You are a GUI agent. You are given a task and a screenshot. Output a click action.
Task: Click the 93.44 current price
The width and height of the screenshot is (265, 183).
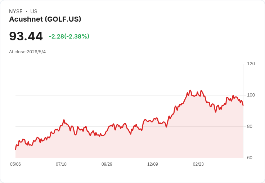[x=26, y=36]
